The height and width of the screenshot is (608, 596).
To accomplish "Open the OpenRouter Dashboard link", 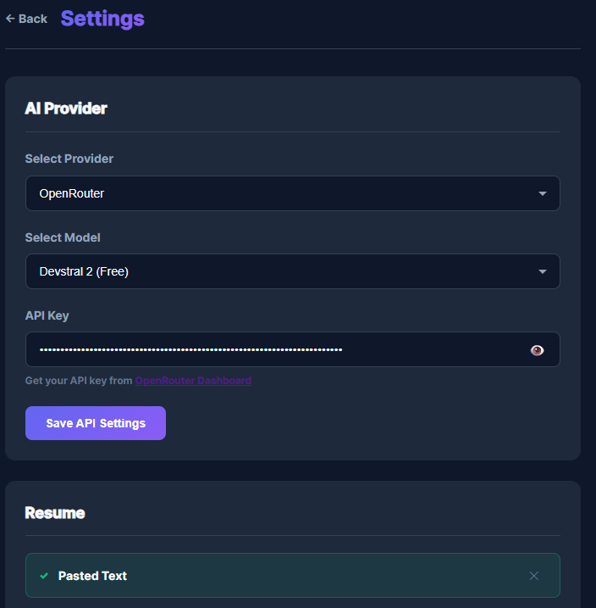I will click(x=193, y=381).
